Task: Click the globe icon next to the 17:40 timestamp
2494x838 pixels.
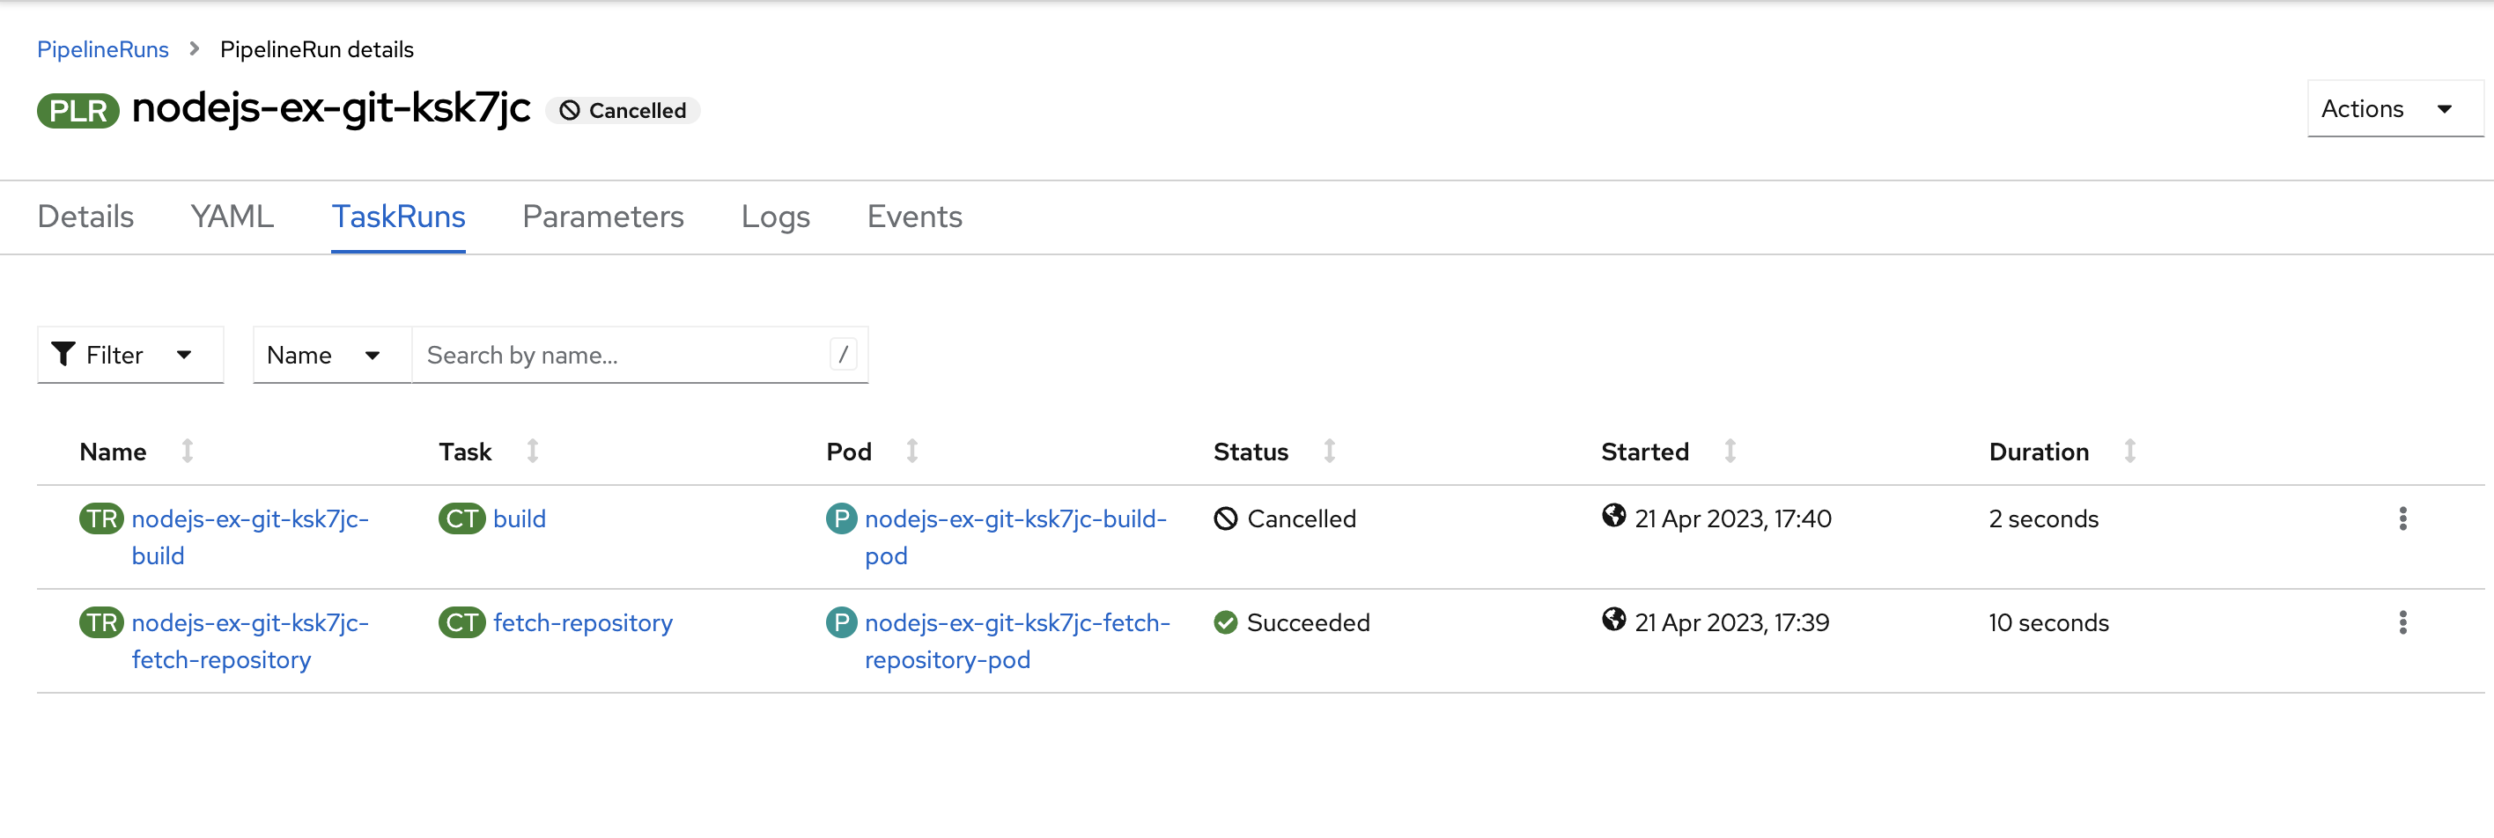Action: tap(1613, 516)
